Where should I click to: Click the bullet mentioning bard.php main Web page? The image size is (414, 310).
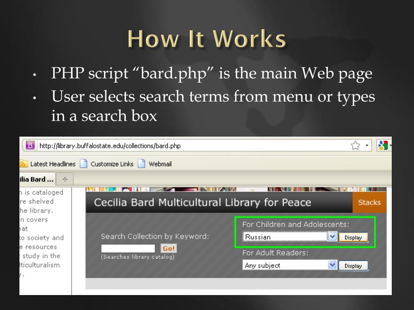click(x=212, y=73)
